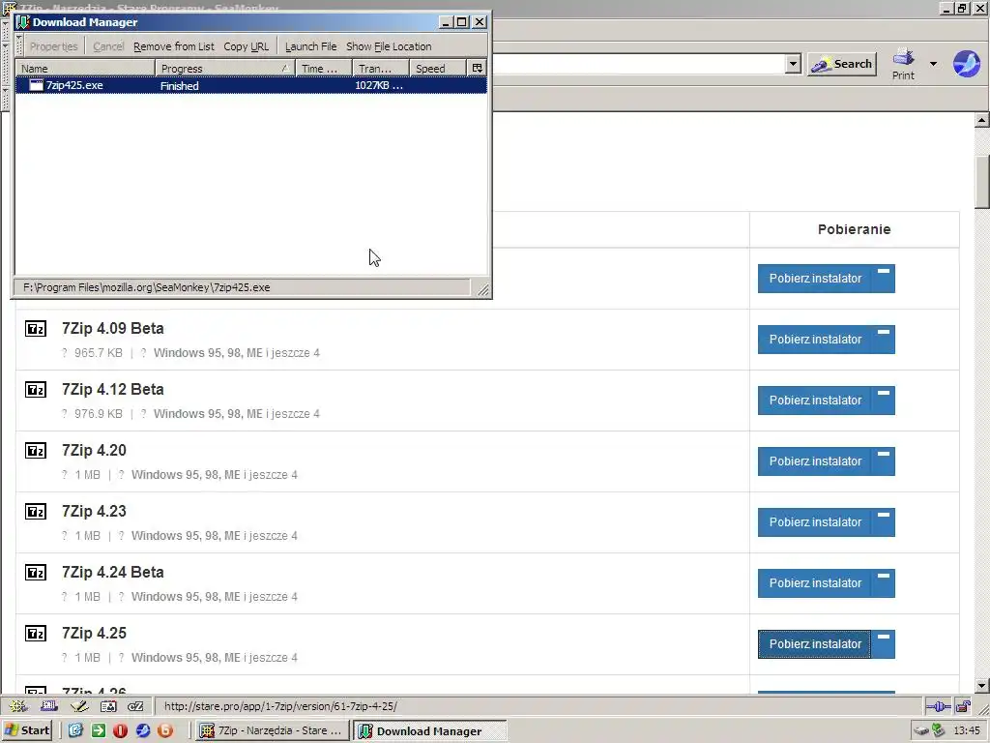The width and height of the screenshot is (990, 743).
Task: Click the system clock showing 13:45
Action: (x=967, y=730)
